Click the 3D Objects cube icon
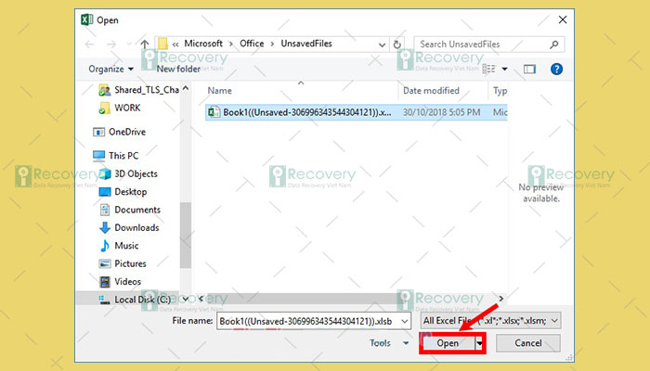This screenshot has height=371, width=650. pos(105,174)
